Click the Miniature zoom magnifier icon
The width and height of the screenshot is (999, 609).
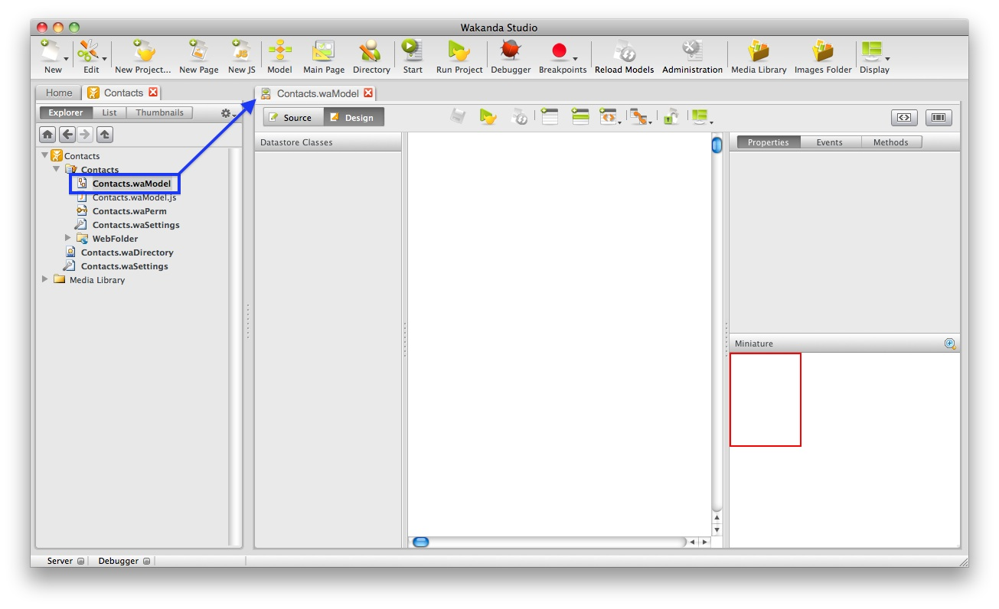(950, 344)
